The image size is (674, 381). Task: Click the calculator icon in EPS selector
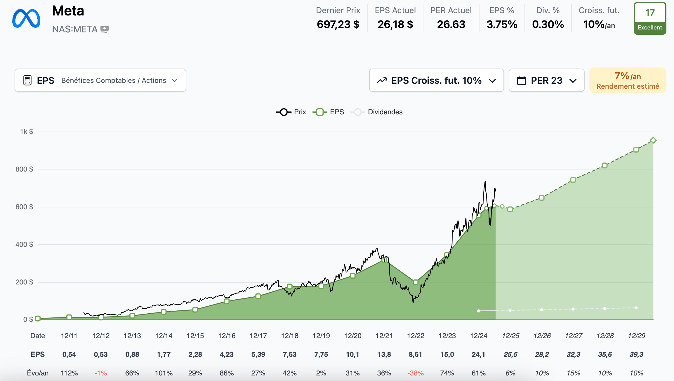coord(27,81)
